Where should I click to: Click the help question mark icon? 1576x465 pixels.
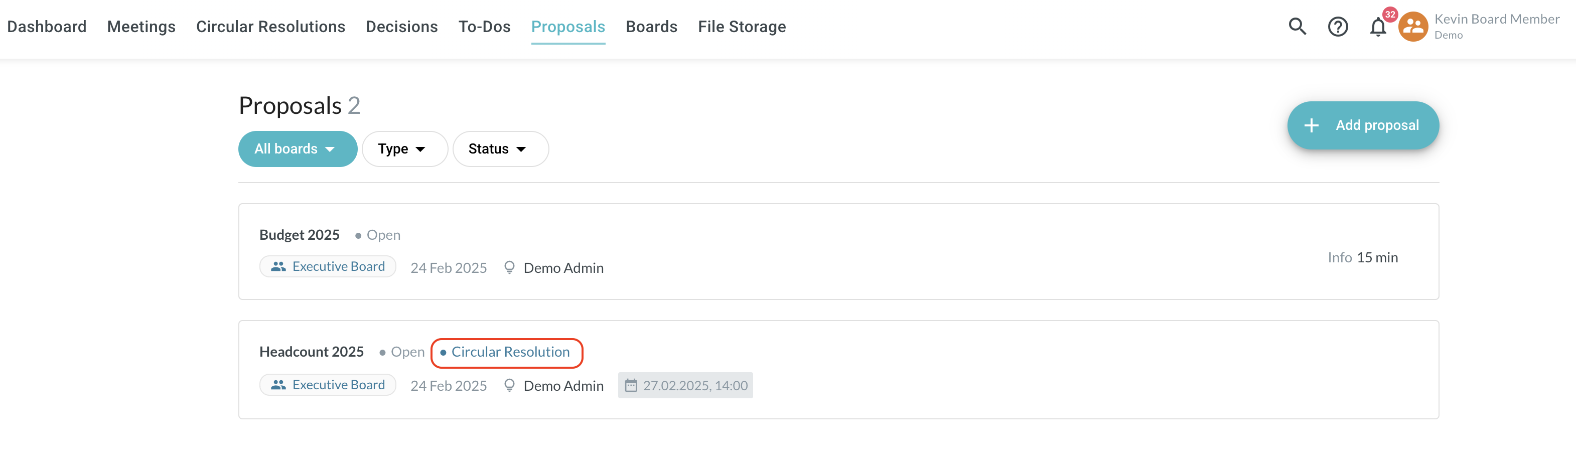pos(1337,27)
